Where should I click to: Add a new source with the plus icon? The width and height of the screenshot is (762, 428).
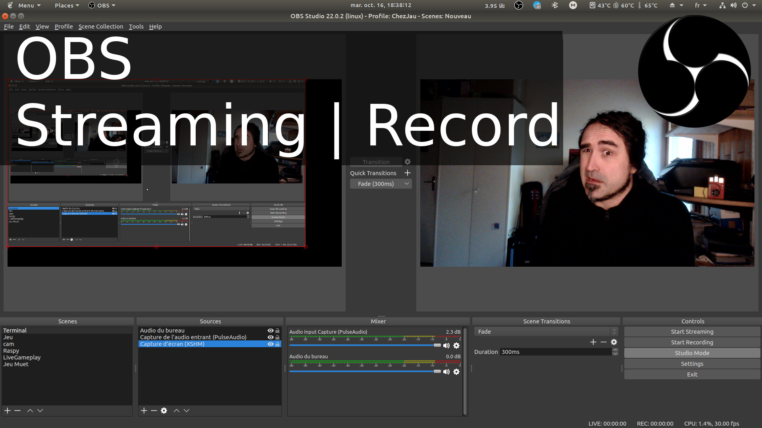[144, 411]
